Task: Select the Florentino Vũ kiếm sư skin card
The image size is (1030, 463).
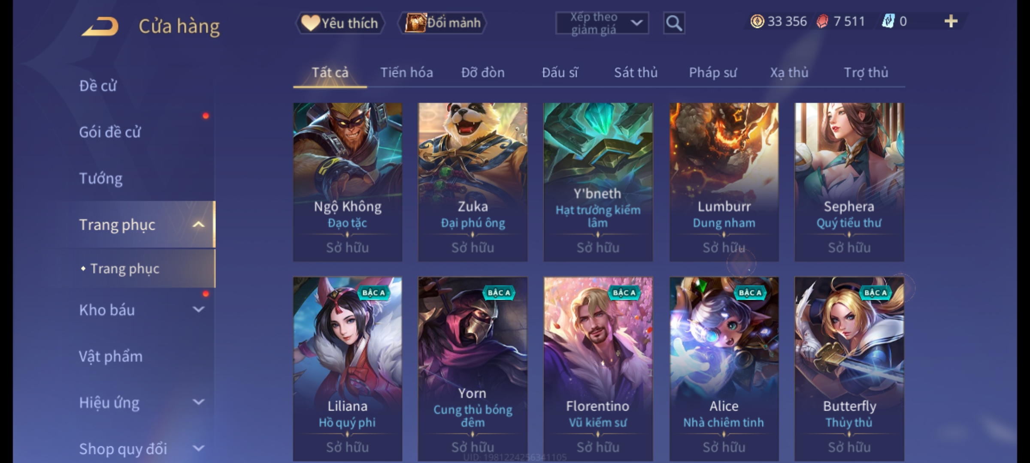Action: click(x=598, y=369)
